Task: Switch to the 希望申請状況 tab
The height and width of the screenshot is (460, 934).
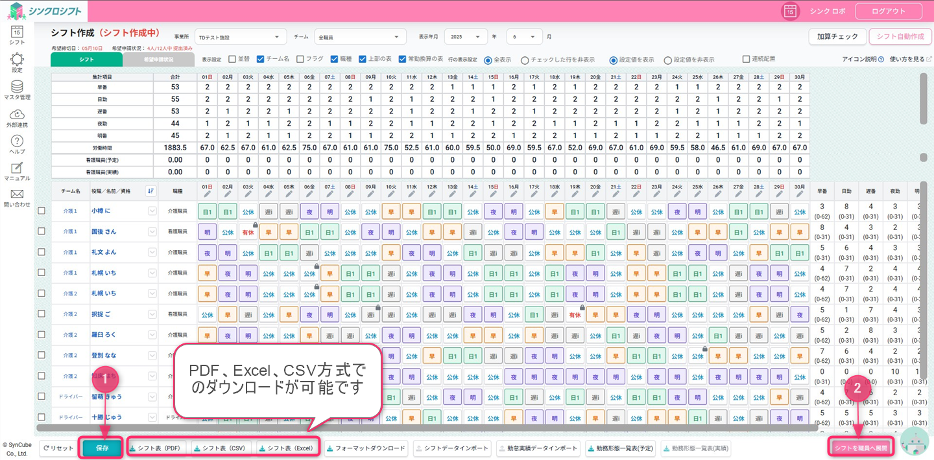Action: coord(158,60)
